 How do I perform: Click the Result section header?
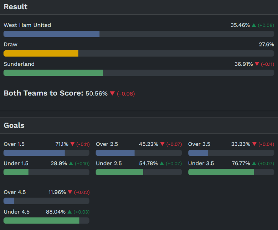(x=16, y=7)
